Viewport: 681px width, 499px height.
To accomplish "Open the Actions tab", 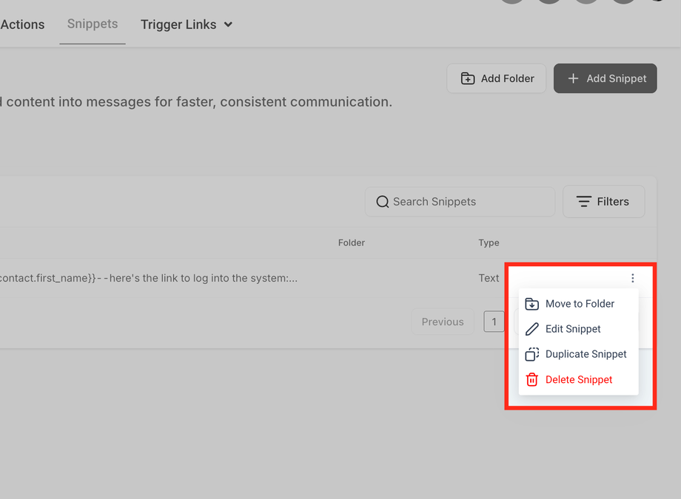I will pos(22,24).
